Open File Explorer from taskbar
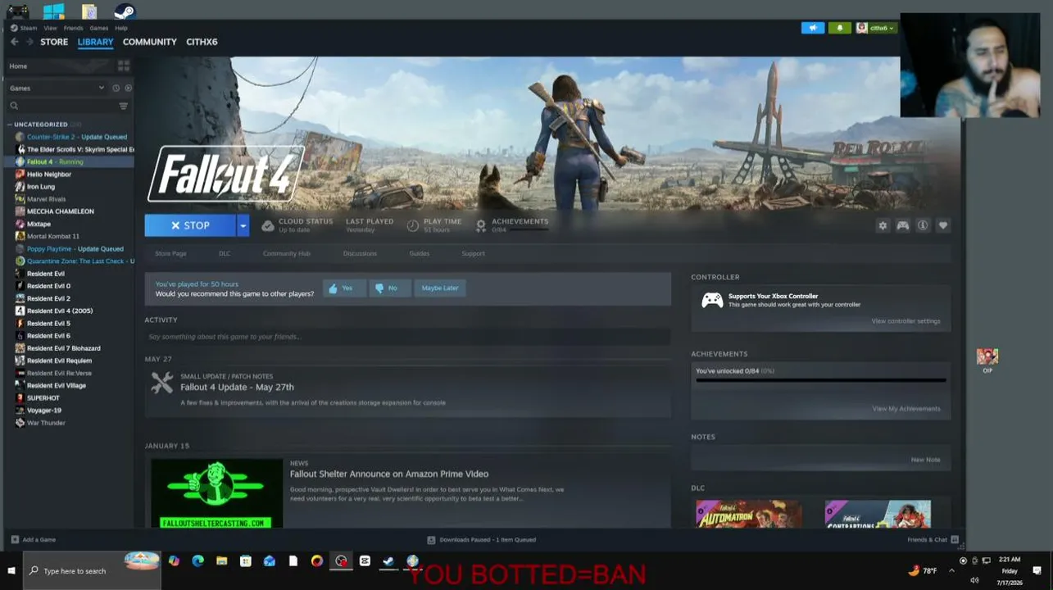The height and width of the screenshot is (590, 1053). (221, 561)
